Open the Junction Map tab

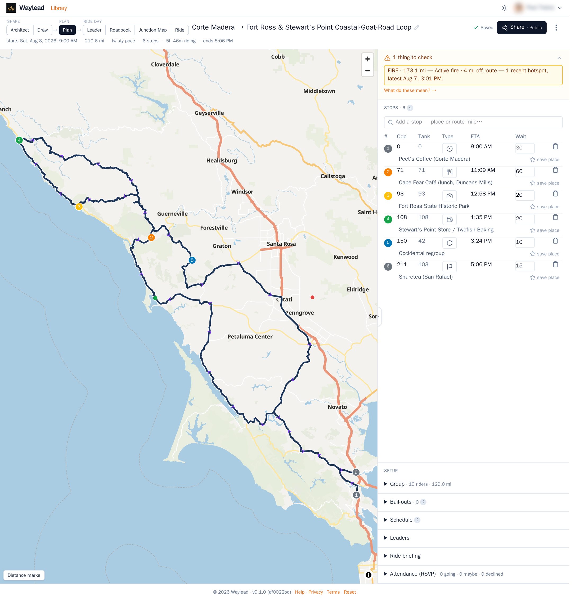point(153,30)
